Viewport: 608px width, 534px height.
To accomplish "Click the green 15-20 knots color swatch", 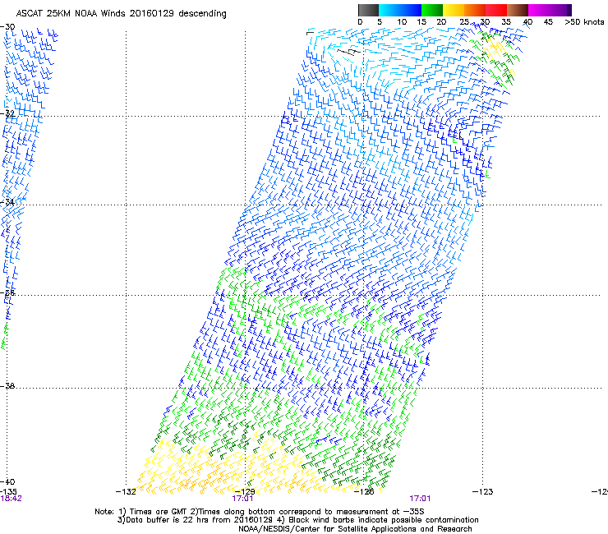I will pos(432,10).
